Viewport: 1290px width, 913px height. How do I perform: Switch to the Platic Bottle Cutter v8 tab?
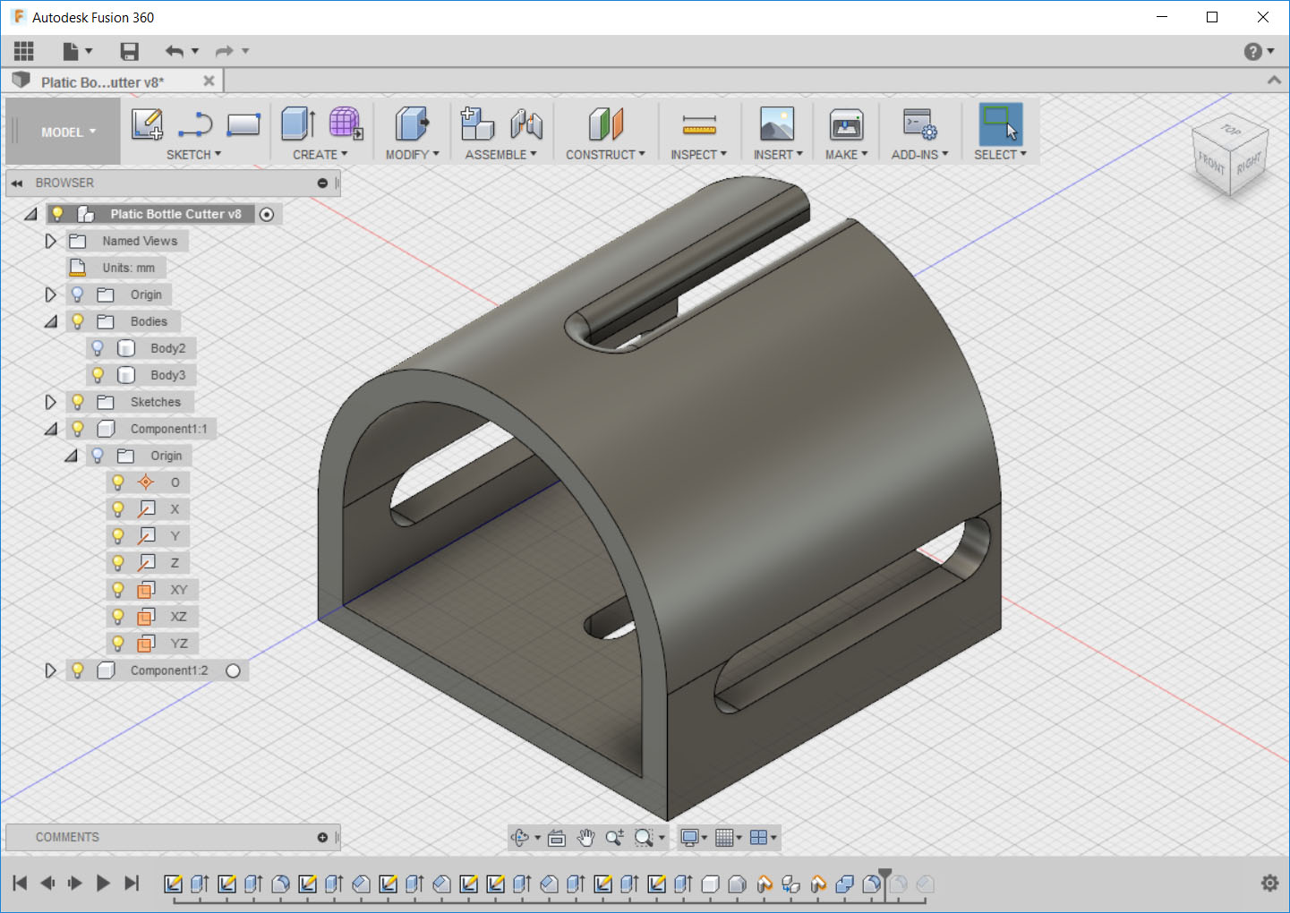coord(101,81)
